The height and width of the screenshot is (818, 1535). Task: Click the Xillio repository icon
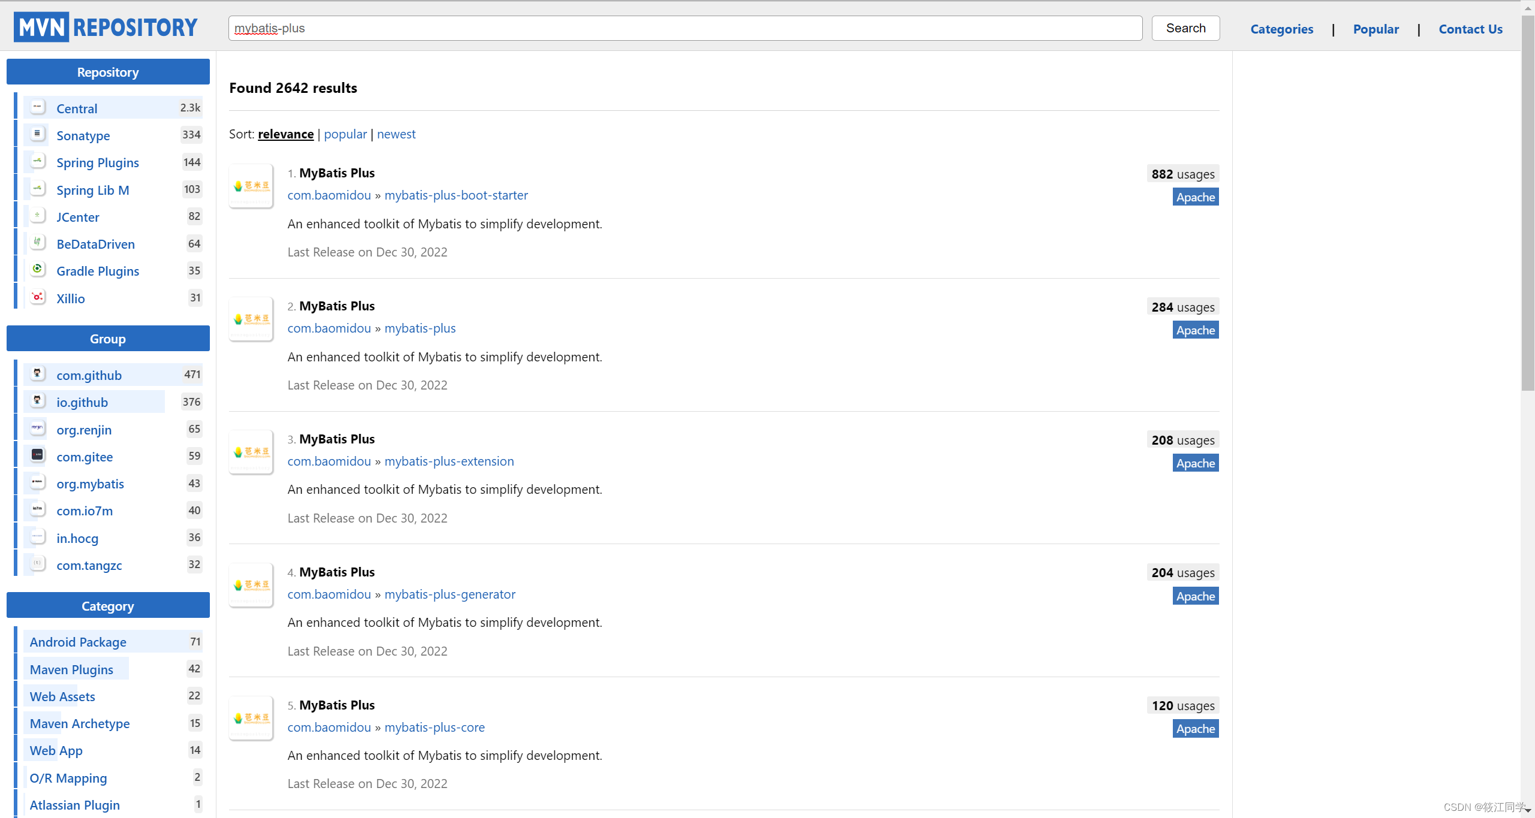pos(38,297)
